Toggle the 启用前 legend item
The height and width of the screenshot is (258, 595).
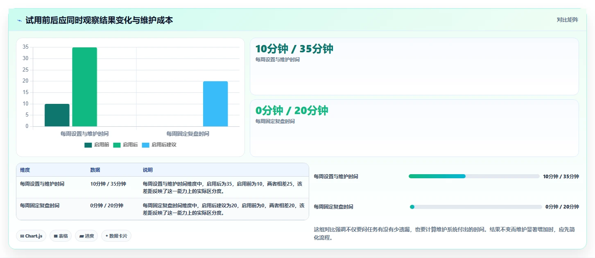tap(97, 145)
